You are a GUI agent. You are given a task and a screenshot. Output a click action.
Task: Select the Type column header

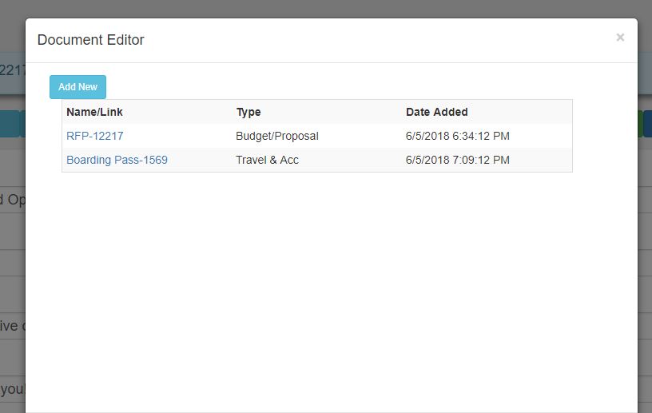(x=248, y=112)
